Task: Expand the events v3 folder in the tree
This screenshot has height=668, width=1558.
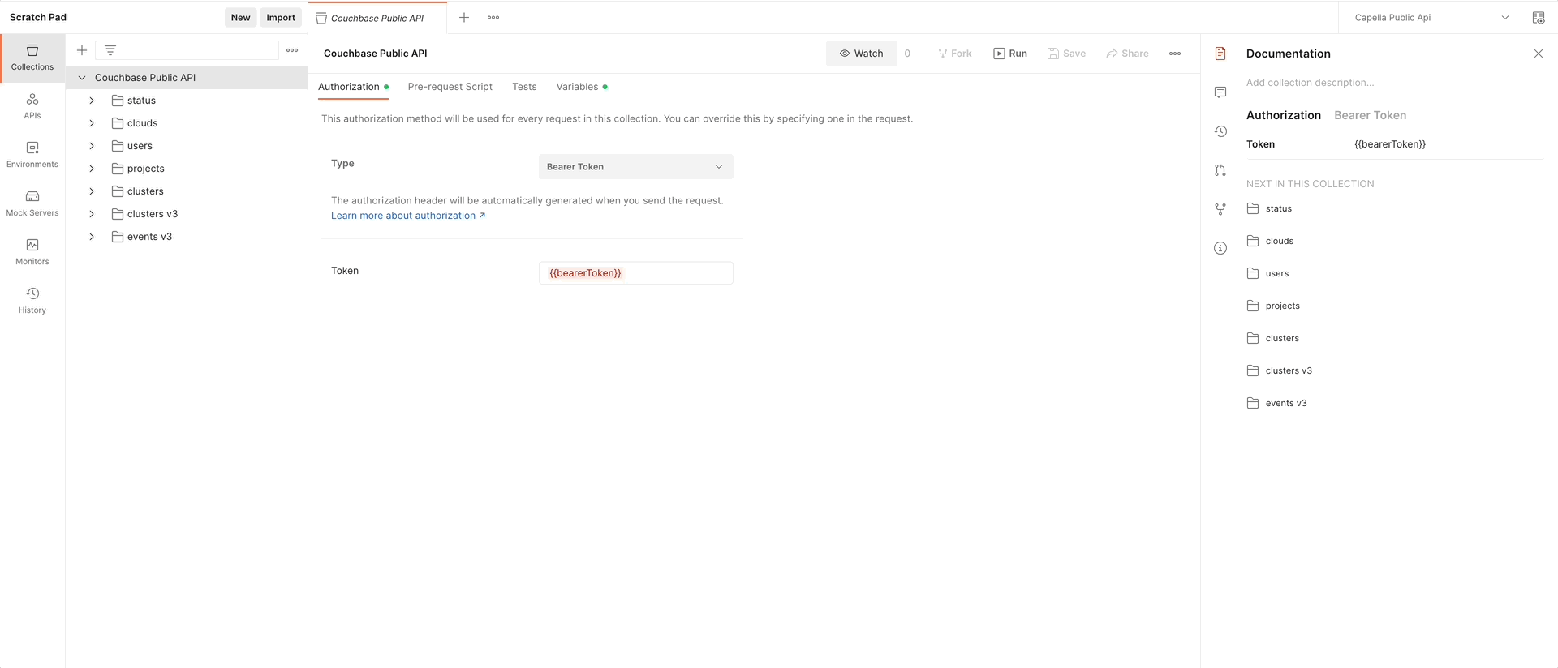Action: [x=92, y=237]
